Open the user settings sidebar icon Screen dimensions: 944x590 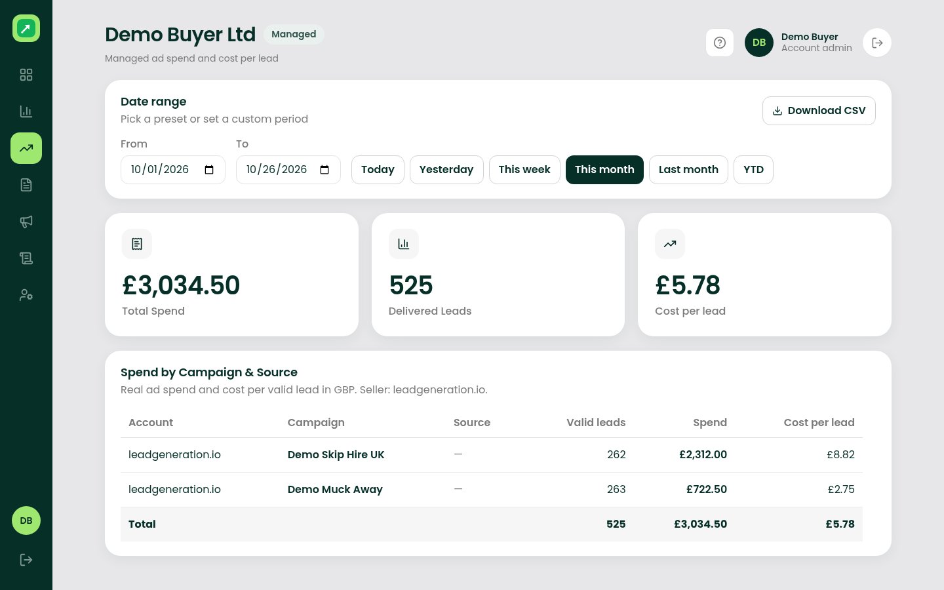point(26,295)
